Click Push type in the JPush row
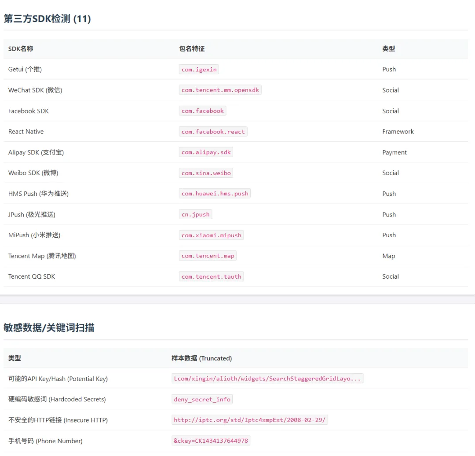This screenshot has width=475, height=456. point(389,215)
